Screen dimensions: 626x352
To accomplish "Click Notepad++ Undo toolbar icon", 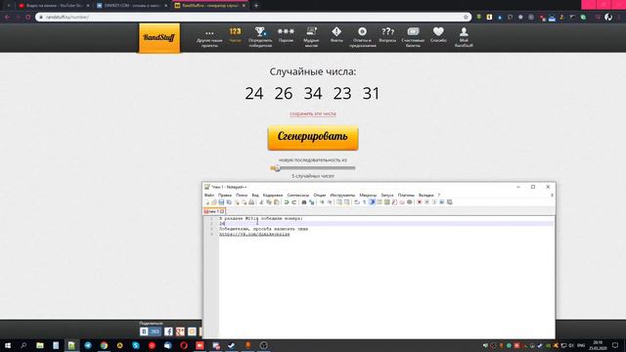I will pyautogui.click(x=287, y=202).
